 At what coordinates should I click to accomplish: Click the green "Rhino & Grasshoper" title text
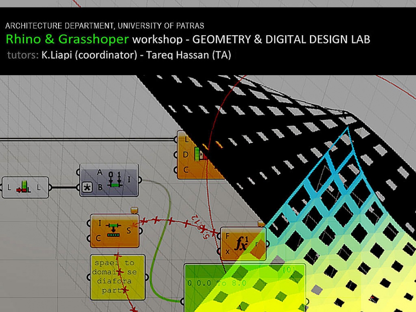coord(67,39)
